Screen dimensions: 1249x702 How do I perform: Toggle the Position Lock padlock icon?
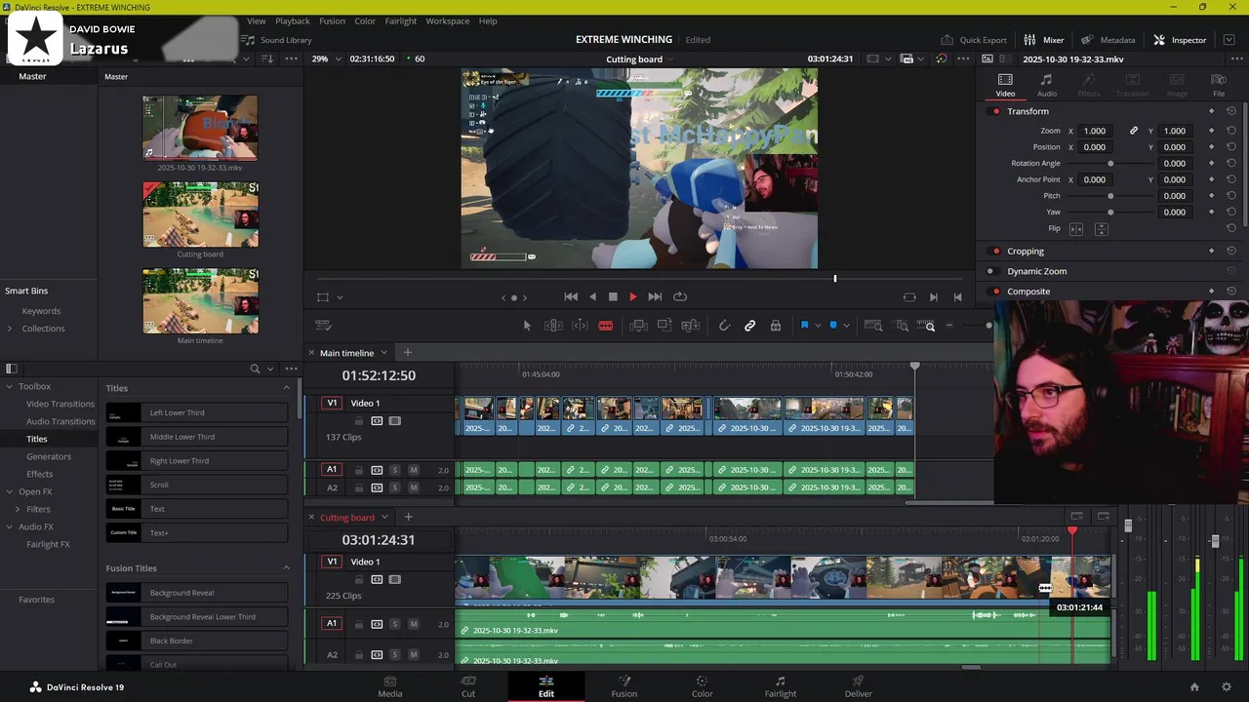[x=776, y=326]
